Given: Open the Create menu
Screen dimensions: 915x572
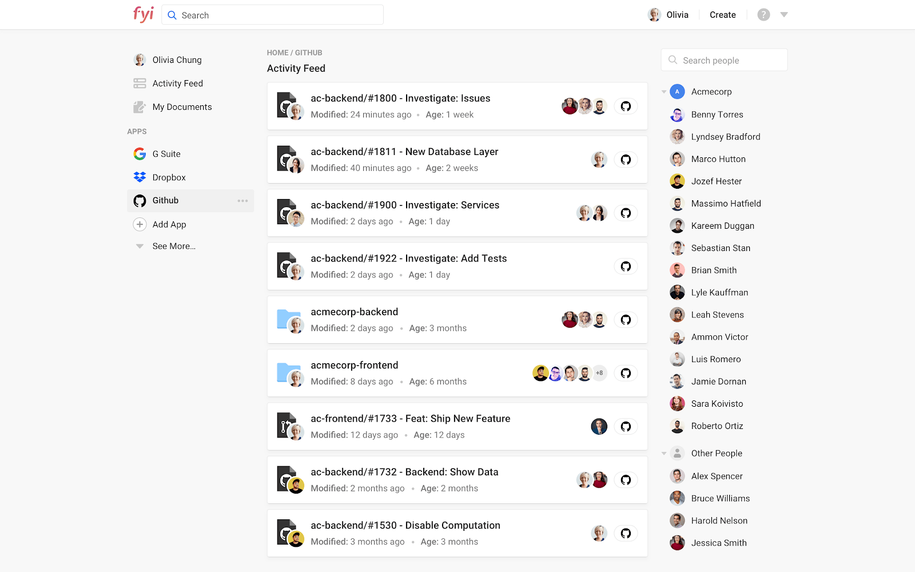Looking at the screenshot, I should tap(722, 15).
